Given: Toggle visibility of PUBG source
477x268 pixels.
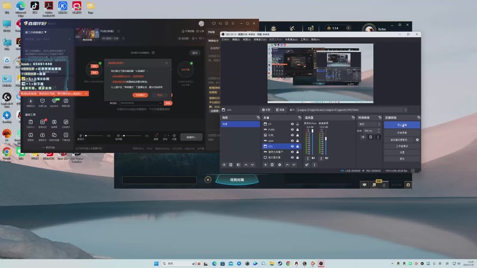Looking at the screenshot, I should [x=292, y=129].
